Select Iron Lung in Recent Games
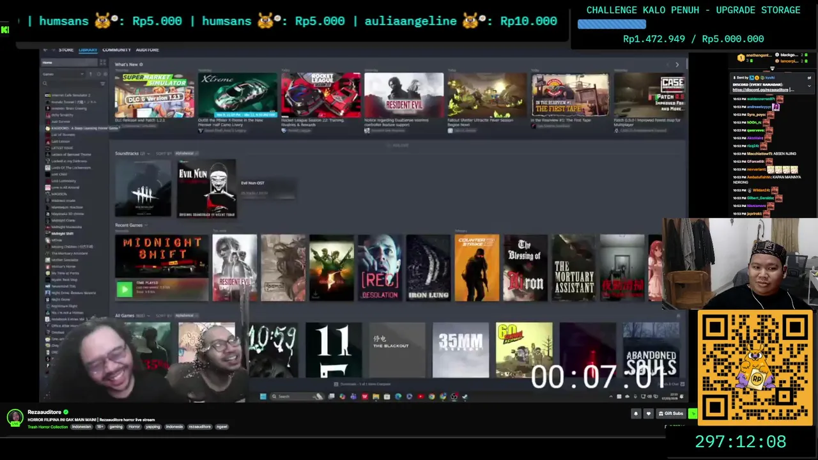The height and width of the screenshot is (460, 818). 428,268
